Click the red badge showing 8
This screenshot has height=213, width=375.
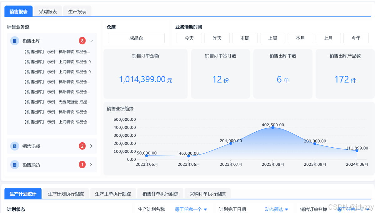click(82, 41)
